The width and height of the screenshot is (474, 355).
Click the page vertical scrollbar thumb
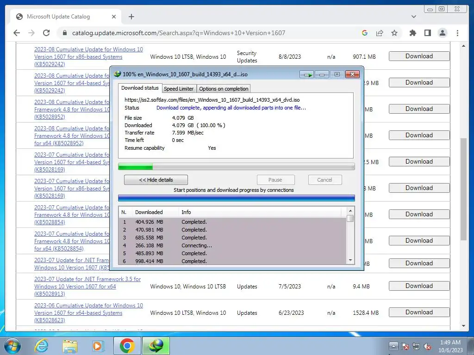(x=463, y=189)
